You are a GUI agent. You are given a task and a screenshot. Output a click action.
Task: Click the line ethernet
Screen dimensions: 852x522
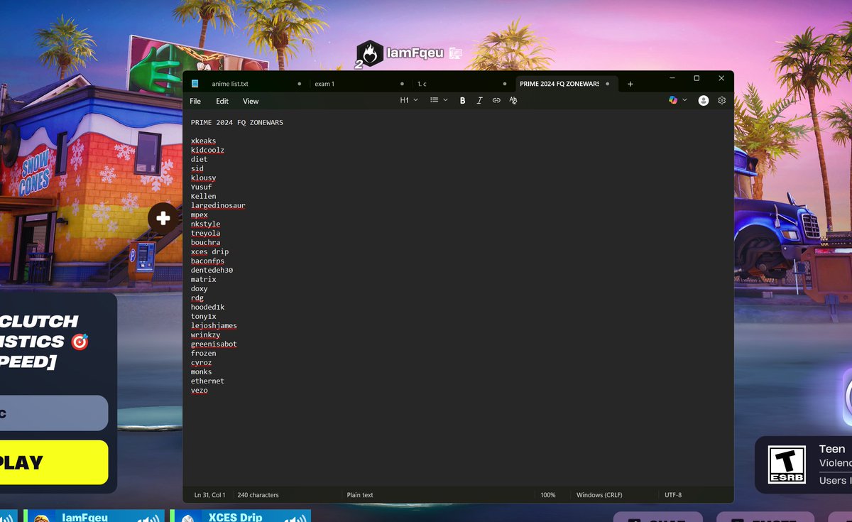207,381
